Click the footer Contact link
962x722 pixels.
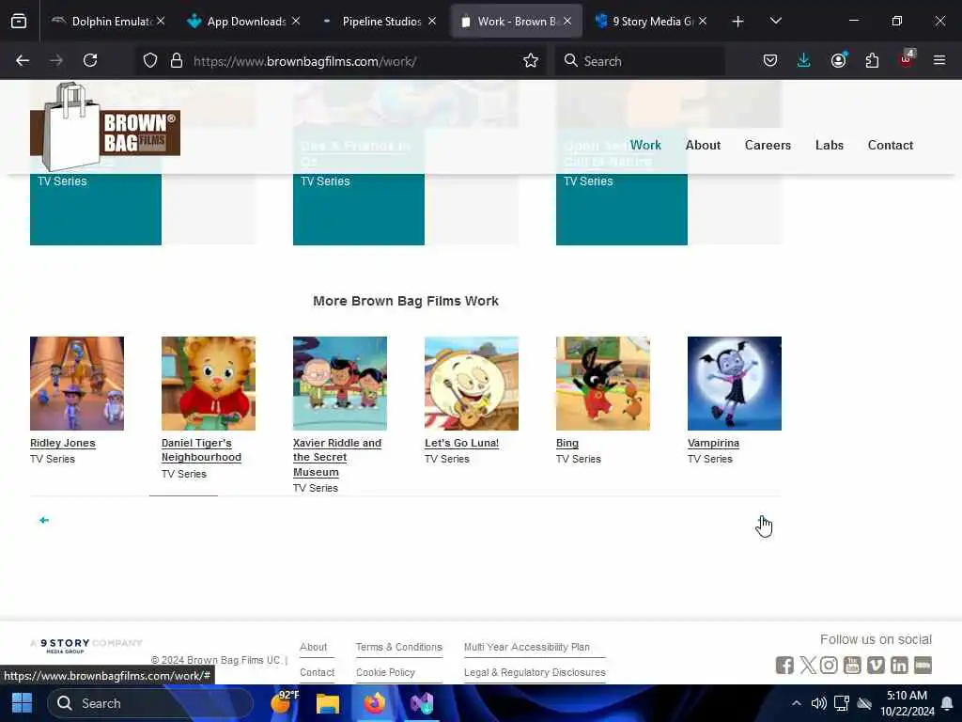[x=317, y=672]
